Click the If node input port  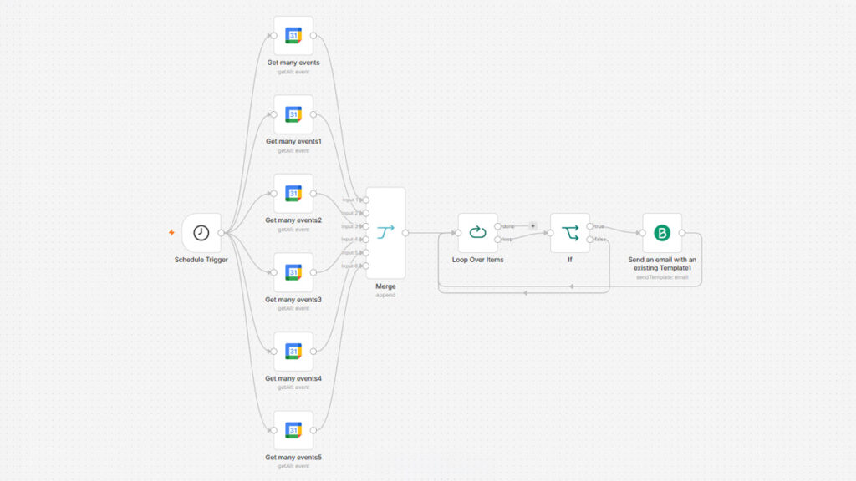[x=550, y=233]
